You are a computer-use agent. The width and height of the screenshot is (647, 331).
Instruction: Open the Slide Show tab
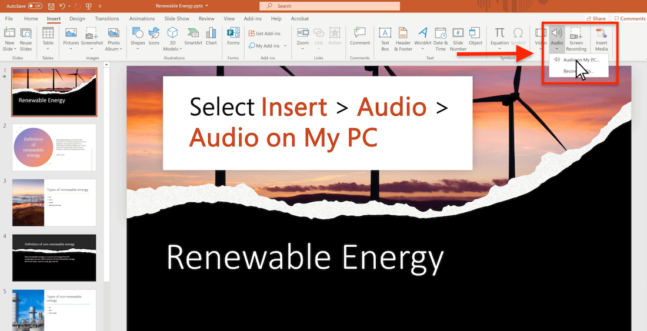(176, 19)
